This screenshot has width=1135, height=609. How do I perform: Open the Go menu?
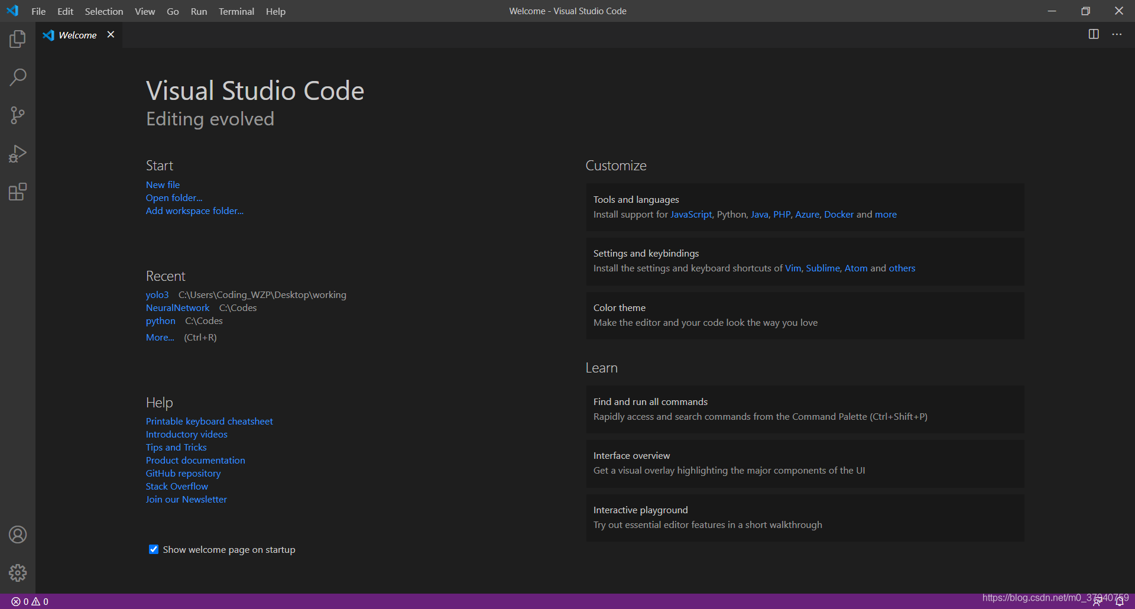(x=173, y=11)
